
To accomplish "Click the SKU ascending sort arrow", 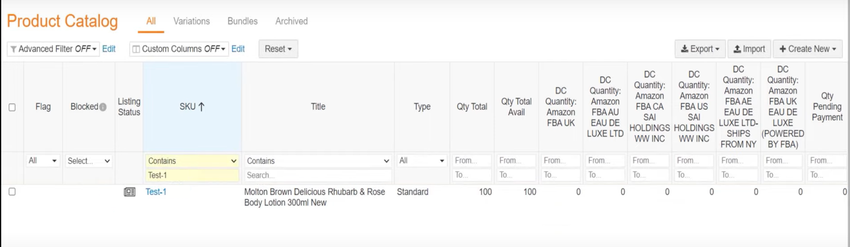I will click(201, 107).
